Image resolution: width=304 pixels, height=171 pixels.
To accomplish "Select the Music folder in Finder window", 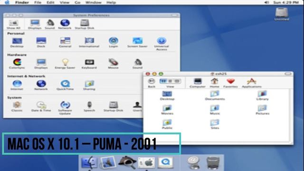I will click(x=215, y=110).
